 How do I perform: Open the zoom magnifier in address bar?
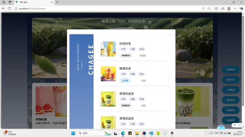(203, 9)
